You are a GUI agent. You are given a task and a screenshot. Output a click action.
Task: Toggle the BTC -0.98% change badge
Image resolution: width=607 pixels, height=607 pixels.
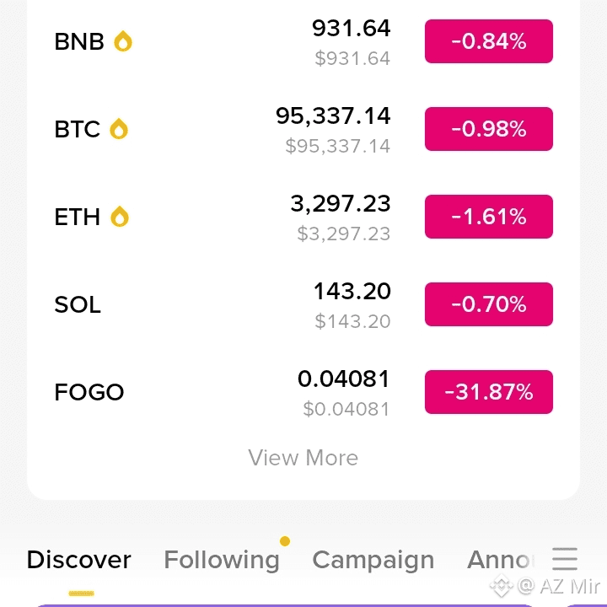(488, 129)
